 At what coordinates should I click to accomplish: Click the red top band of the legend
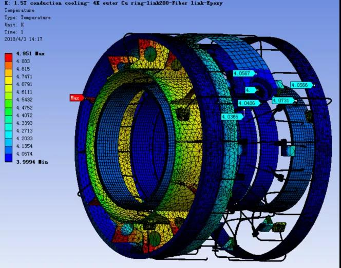click(9, 58)
